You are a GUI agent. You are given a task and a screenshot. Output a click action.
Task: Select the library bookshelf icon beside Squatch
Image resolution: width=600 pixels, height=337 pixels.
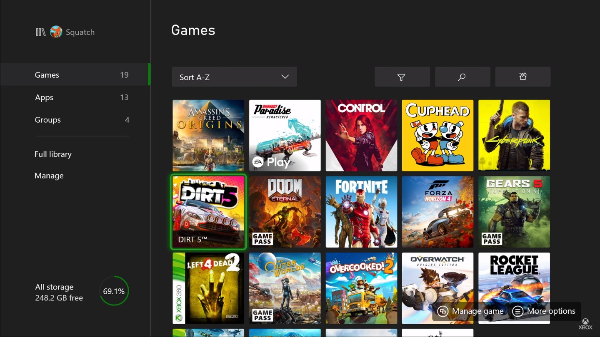pyautogui.click(x=40, y=32)
